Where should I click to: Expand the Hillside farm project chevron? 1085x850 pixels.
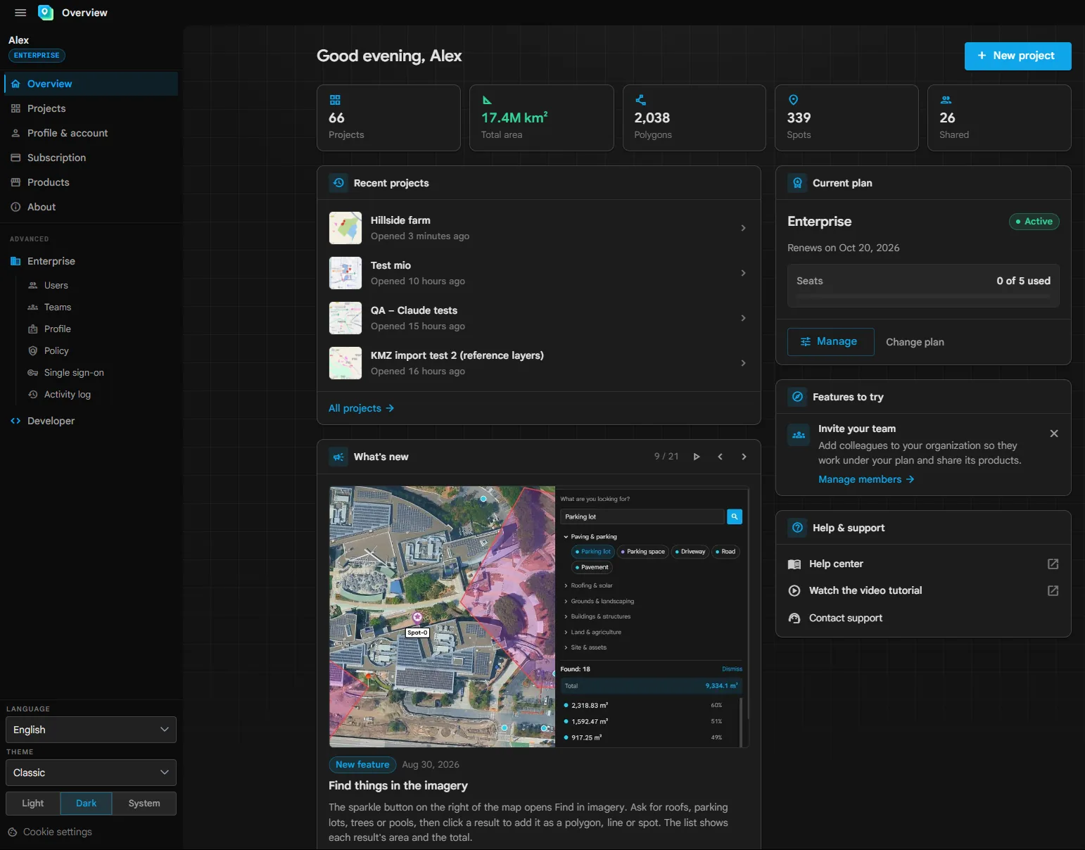pos(743,228)
